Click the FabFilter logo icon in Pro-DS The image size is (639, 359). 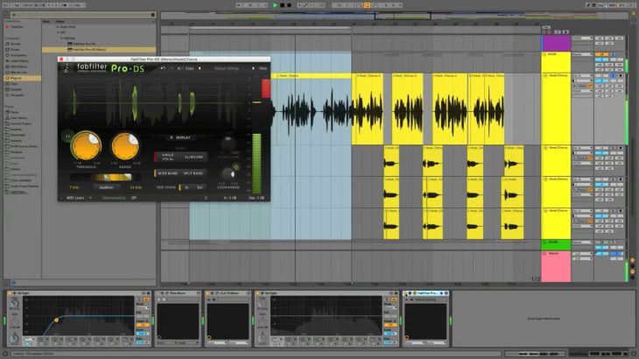pos(66,68)
